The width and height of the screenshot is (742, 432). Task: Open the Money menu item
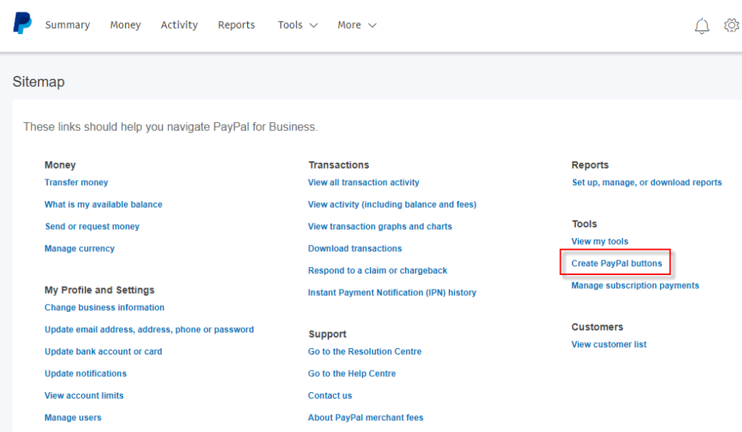[125, 25]
